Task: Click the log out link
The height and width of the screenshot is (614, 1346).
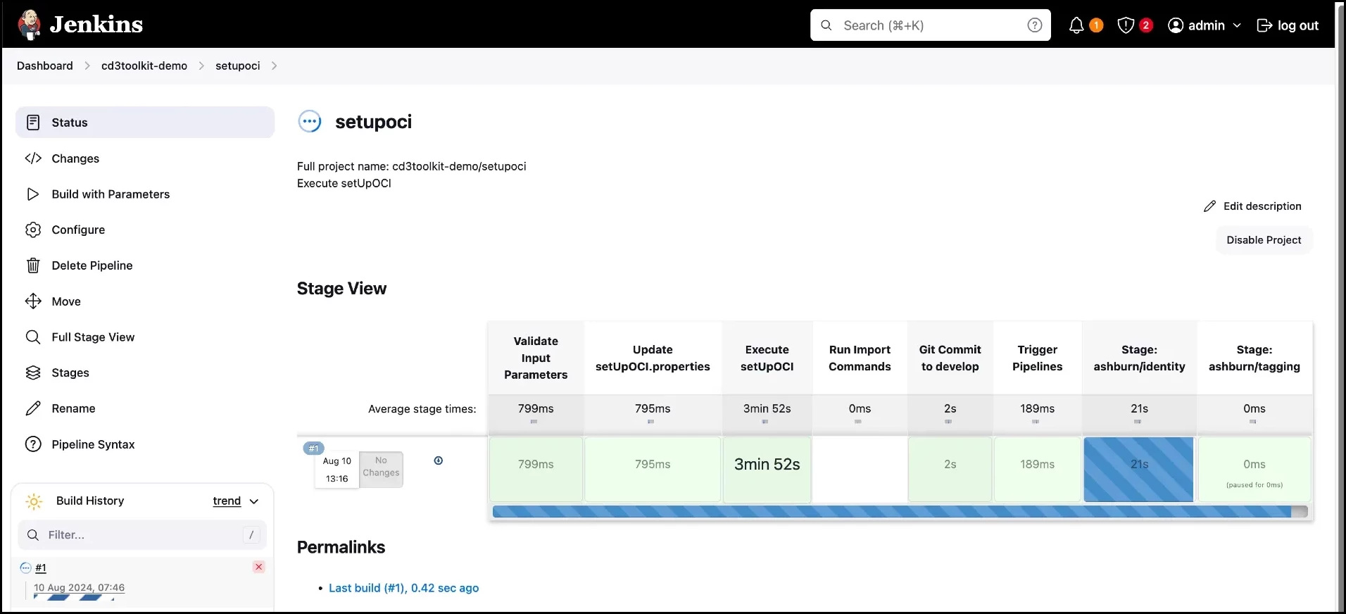Action: pyautogui.click(x=1288, y=25)
